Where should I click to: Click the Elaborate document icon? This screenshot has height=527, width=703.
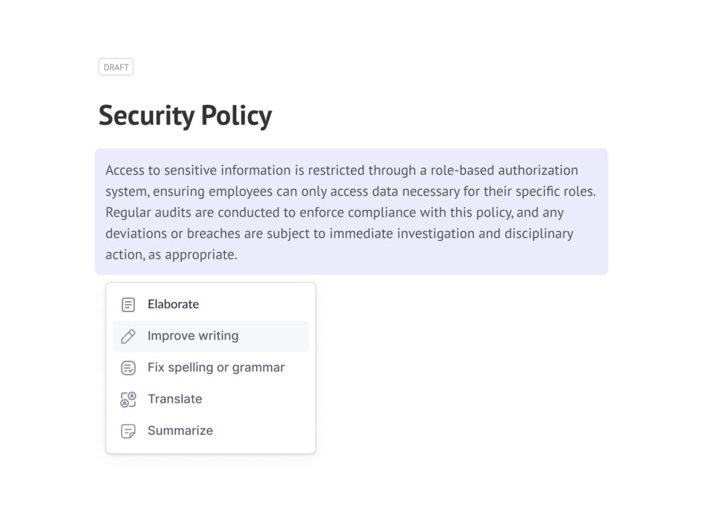tap(128, 305)
